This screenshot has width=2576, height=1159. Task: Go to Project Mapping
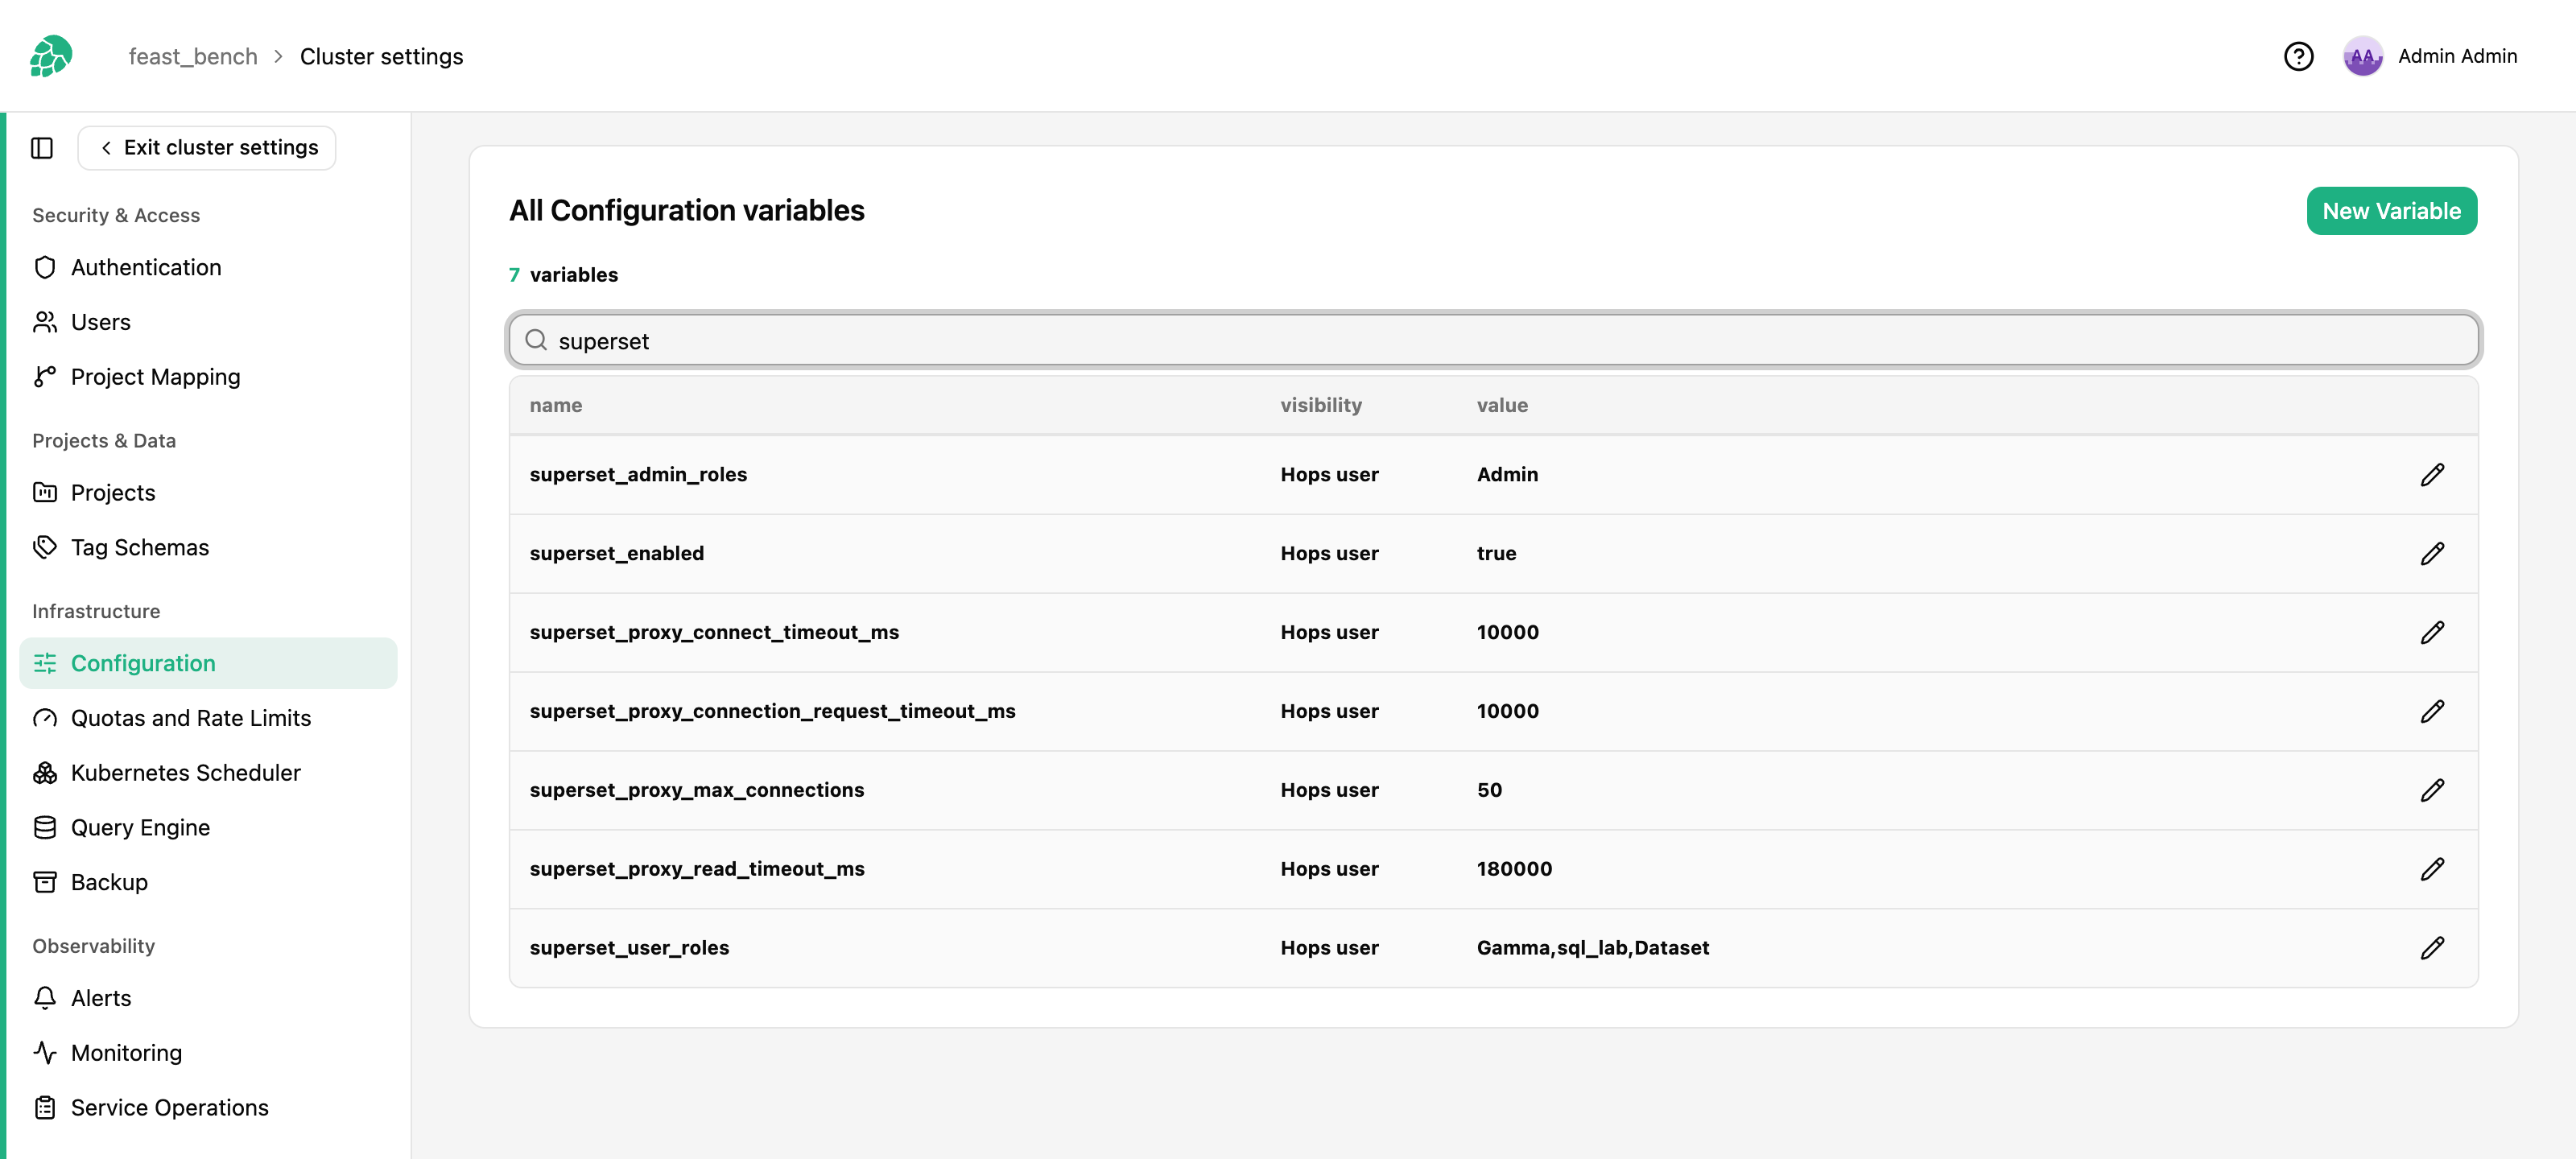pyautogui.click(x=208, y=377)
